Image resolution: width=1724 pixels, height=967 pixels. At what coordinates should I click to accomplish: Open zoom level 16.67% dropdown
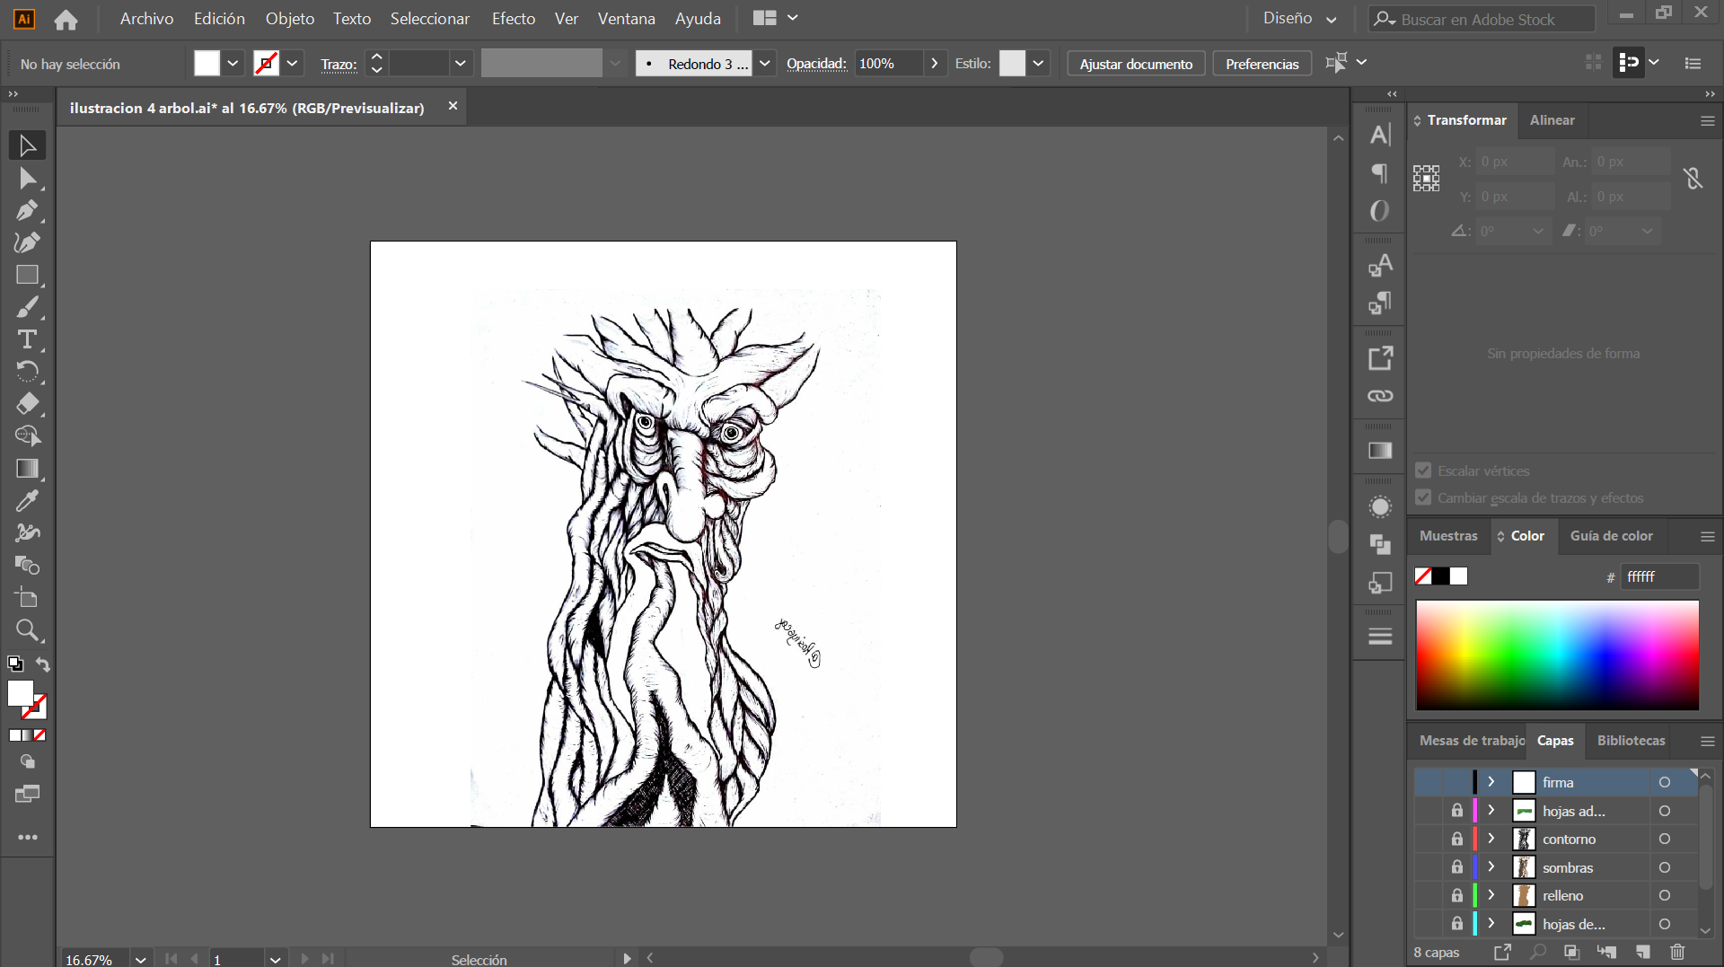pyautogui.click(x=141, y=959)
